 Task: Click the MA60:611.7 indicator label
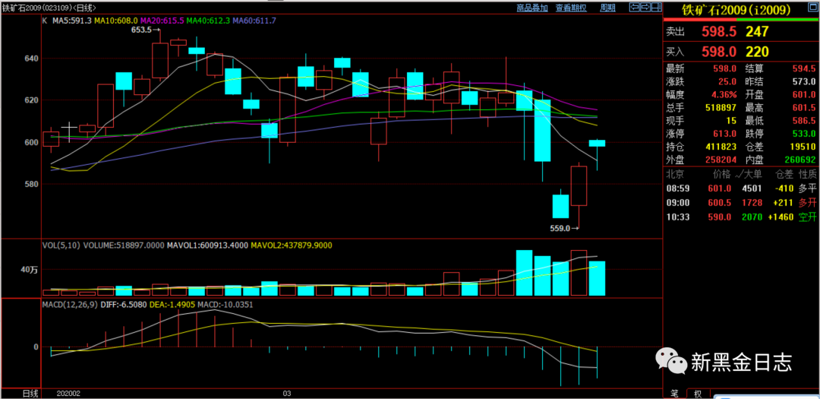[254, 21]
